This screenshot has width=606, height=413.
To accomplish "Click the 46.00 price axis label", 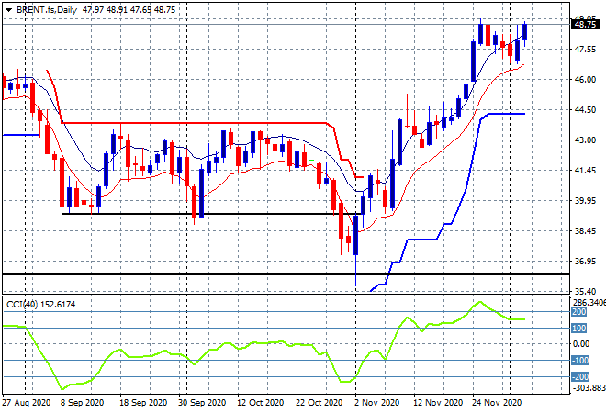I will [585, 80].
